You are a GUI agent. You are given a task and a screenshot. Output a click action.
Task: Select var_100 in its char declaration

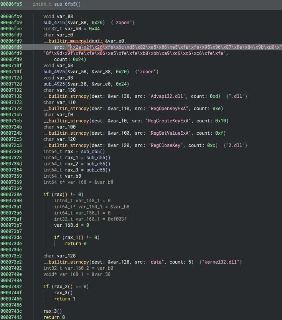pyautogui.click(x=66, y=127)
